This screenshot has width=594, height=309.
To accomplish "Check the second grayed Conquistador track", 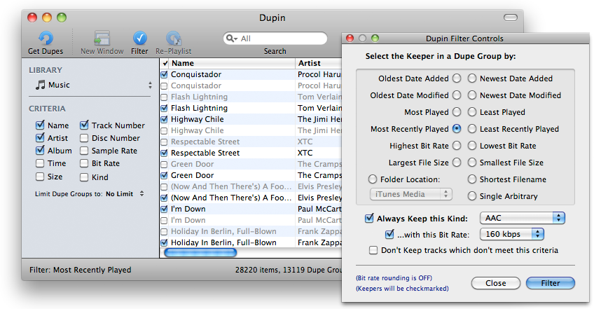I will tap(164, 86).
